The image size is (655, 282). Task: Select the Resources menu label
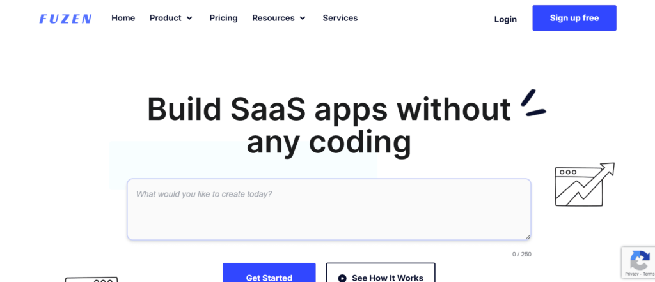[x=273, y=18]
